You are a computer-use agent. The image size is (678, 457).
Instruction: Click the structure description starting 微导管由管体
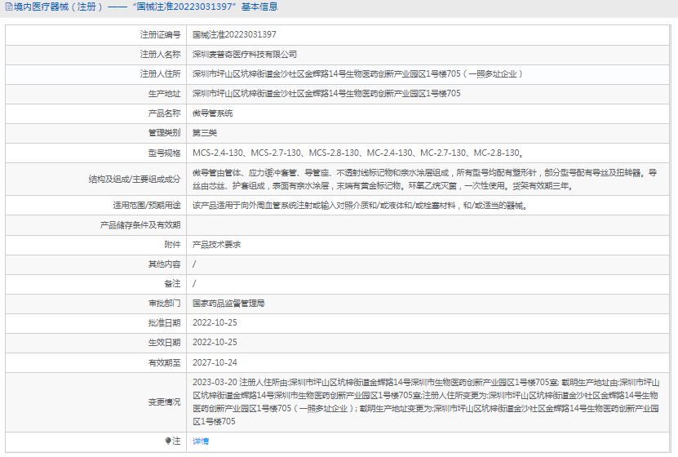point(424,180)
